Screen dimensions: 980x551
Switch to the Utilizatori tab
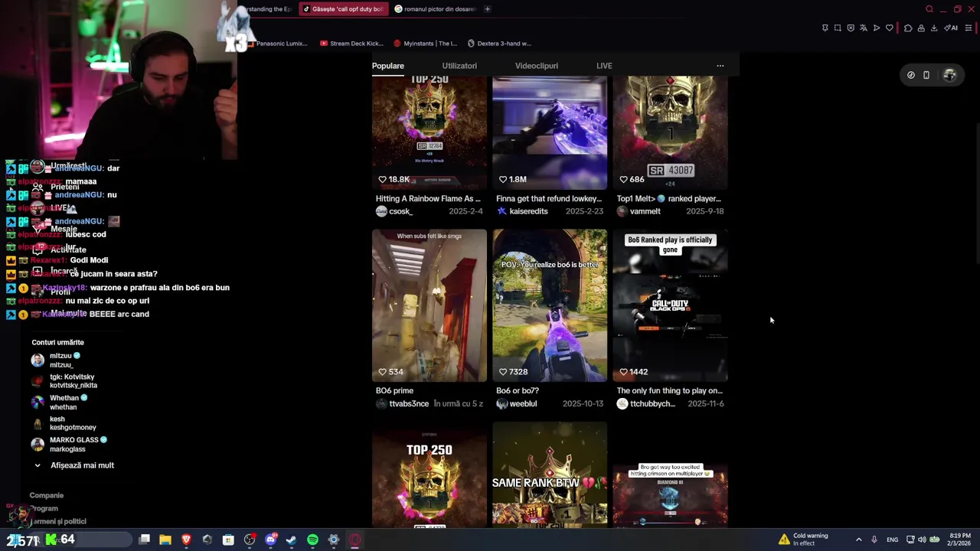pos(459,66)
